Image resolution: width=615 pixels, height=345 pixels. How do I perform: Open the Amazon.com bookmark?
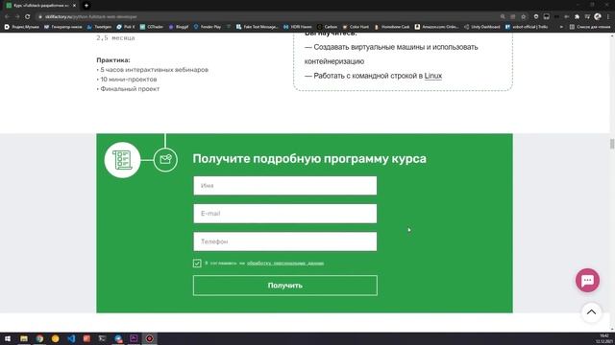click(436, 27)
